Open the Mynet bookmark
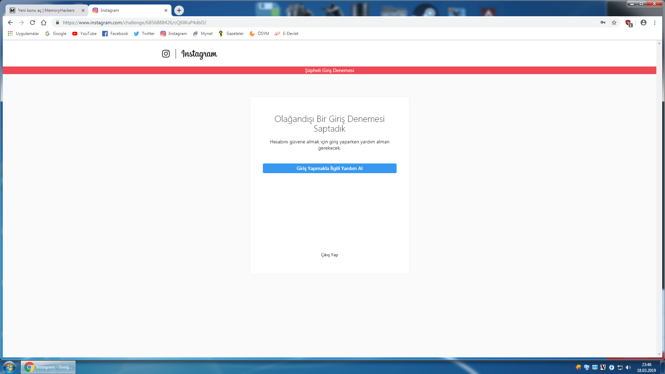Viewport: 665px width, 374px height. pos(203,34)
